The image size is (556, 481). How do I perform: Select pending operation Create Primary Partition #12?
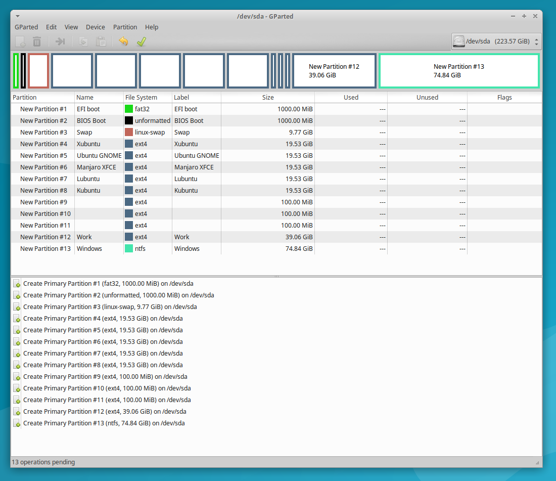pos(105,412)
